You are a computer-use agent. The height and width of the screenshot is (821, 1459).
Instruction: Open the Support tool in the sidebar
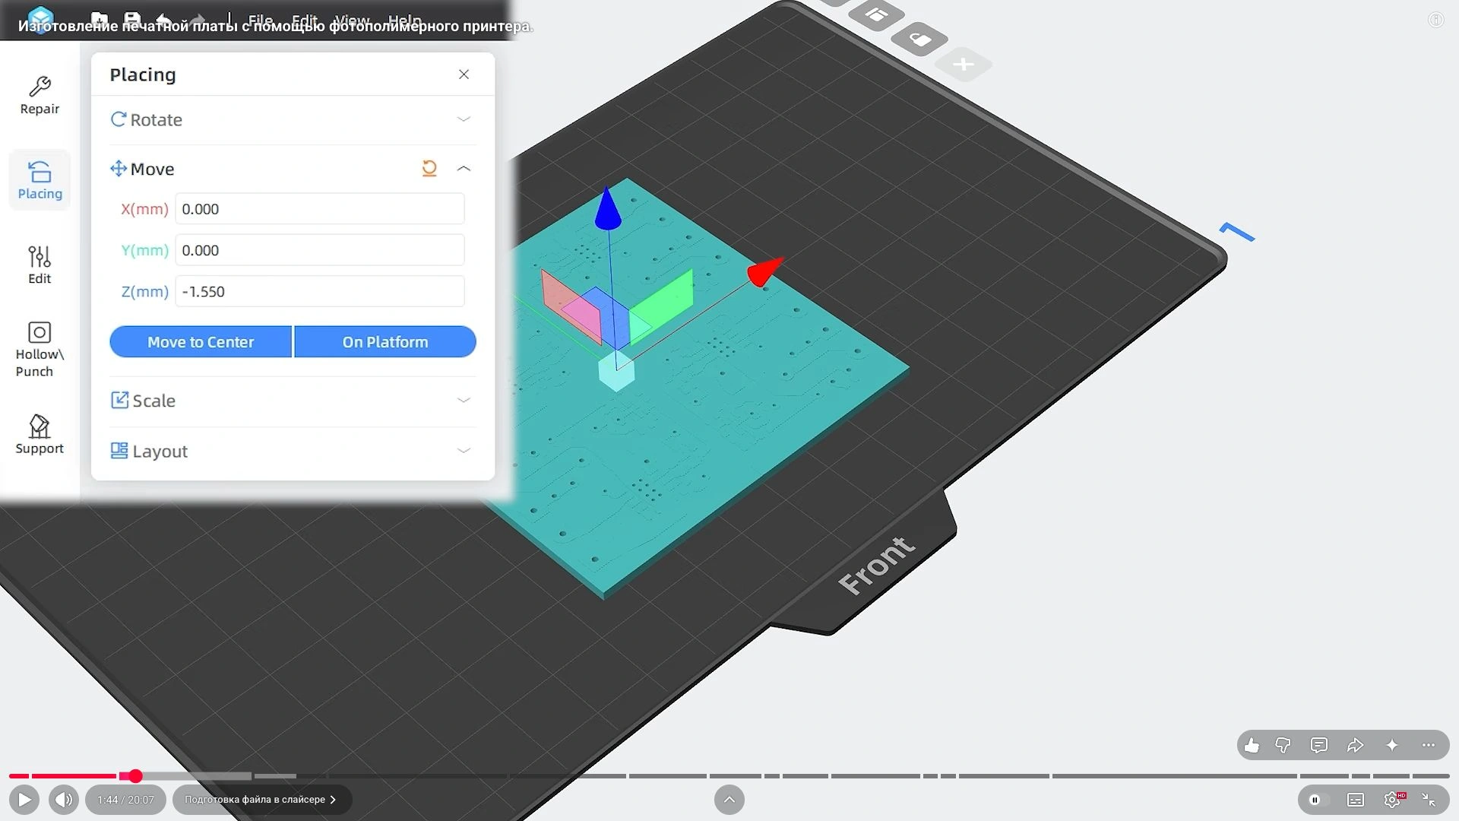coord(40,435)
